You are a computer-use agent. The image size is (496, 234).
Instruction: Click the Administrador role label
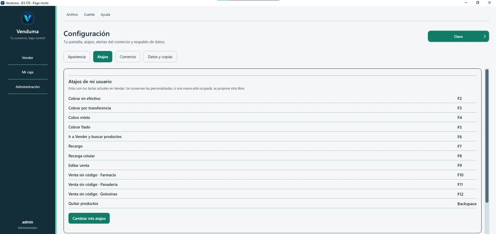tap(28, 228)
